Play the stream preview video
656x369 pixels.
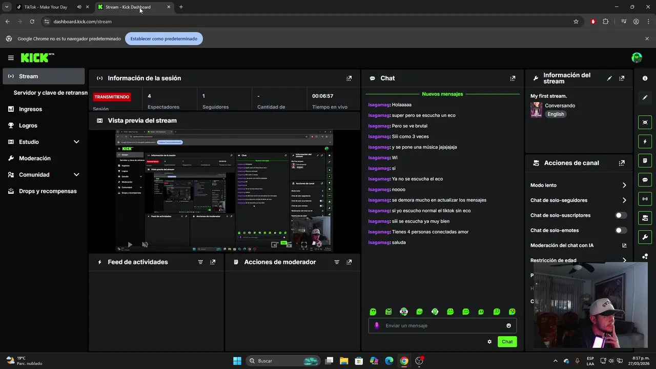[130, 245]
